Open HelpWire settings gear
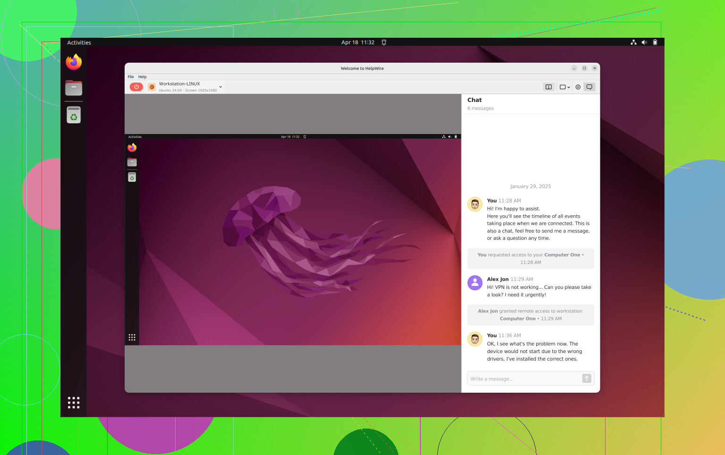The height and width of the screenshot is (455, 725). pyautogui.click(x=578, y=87)
